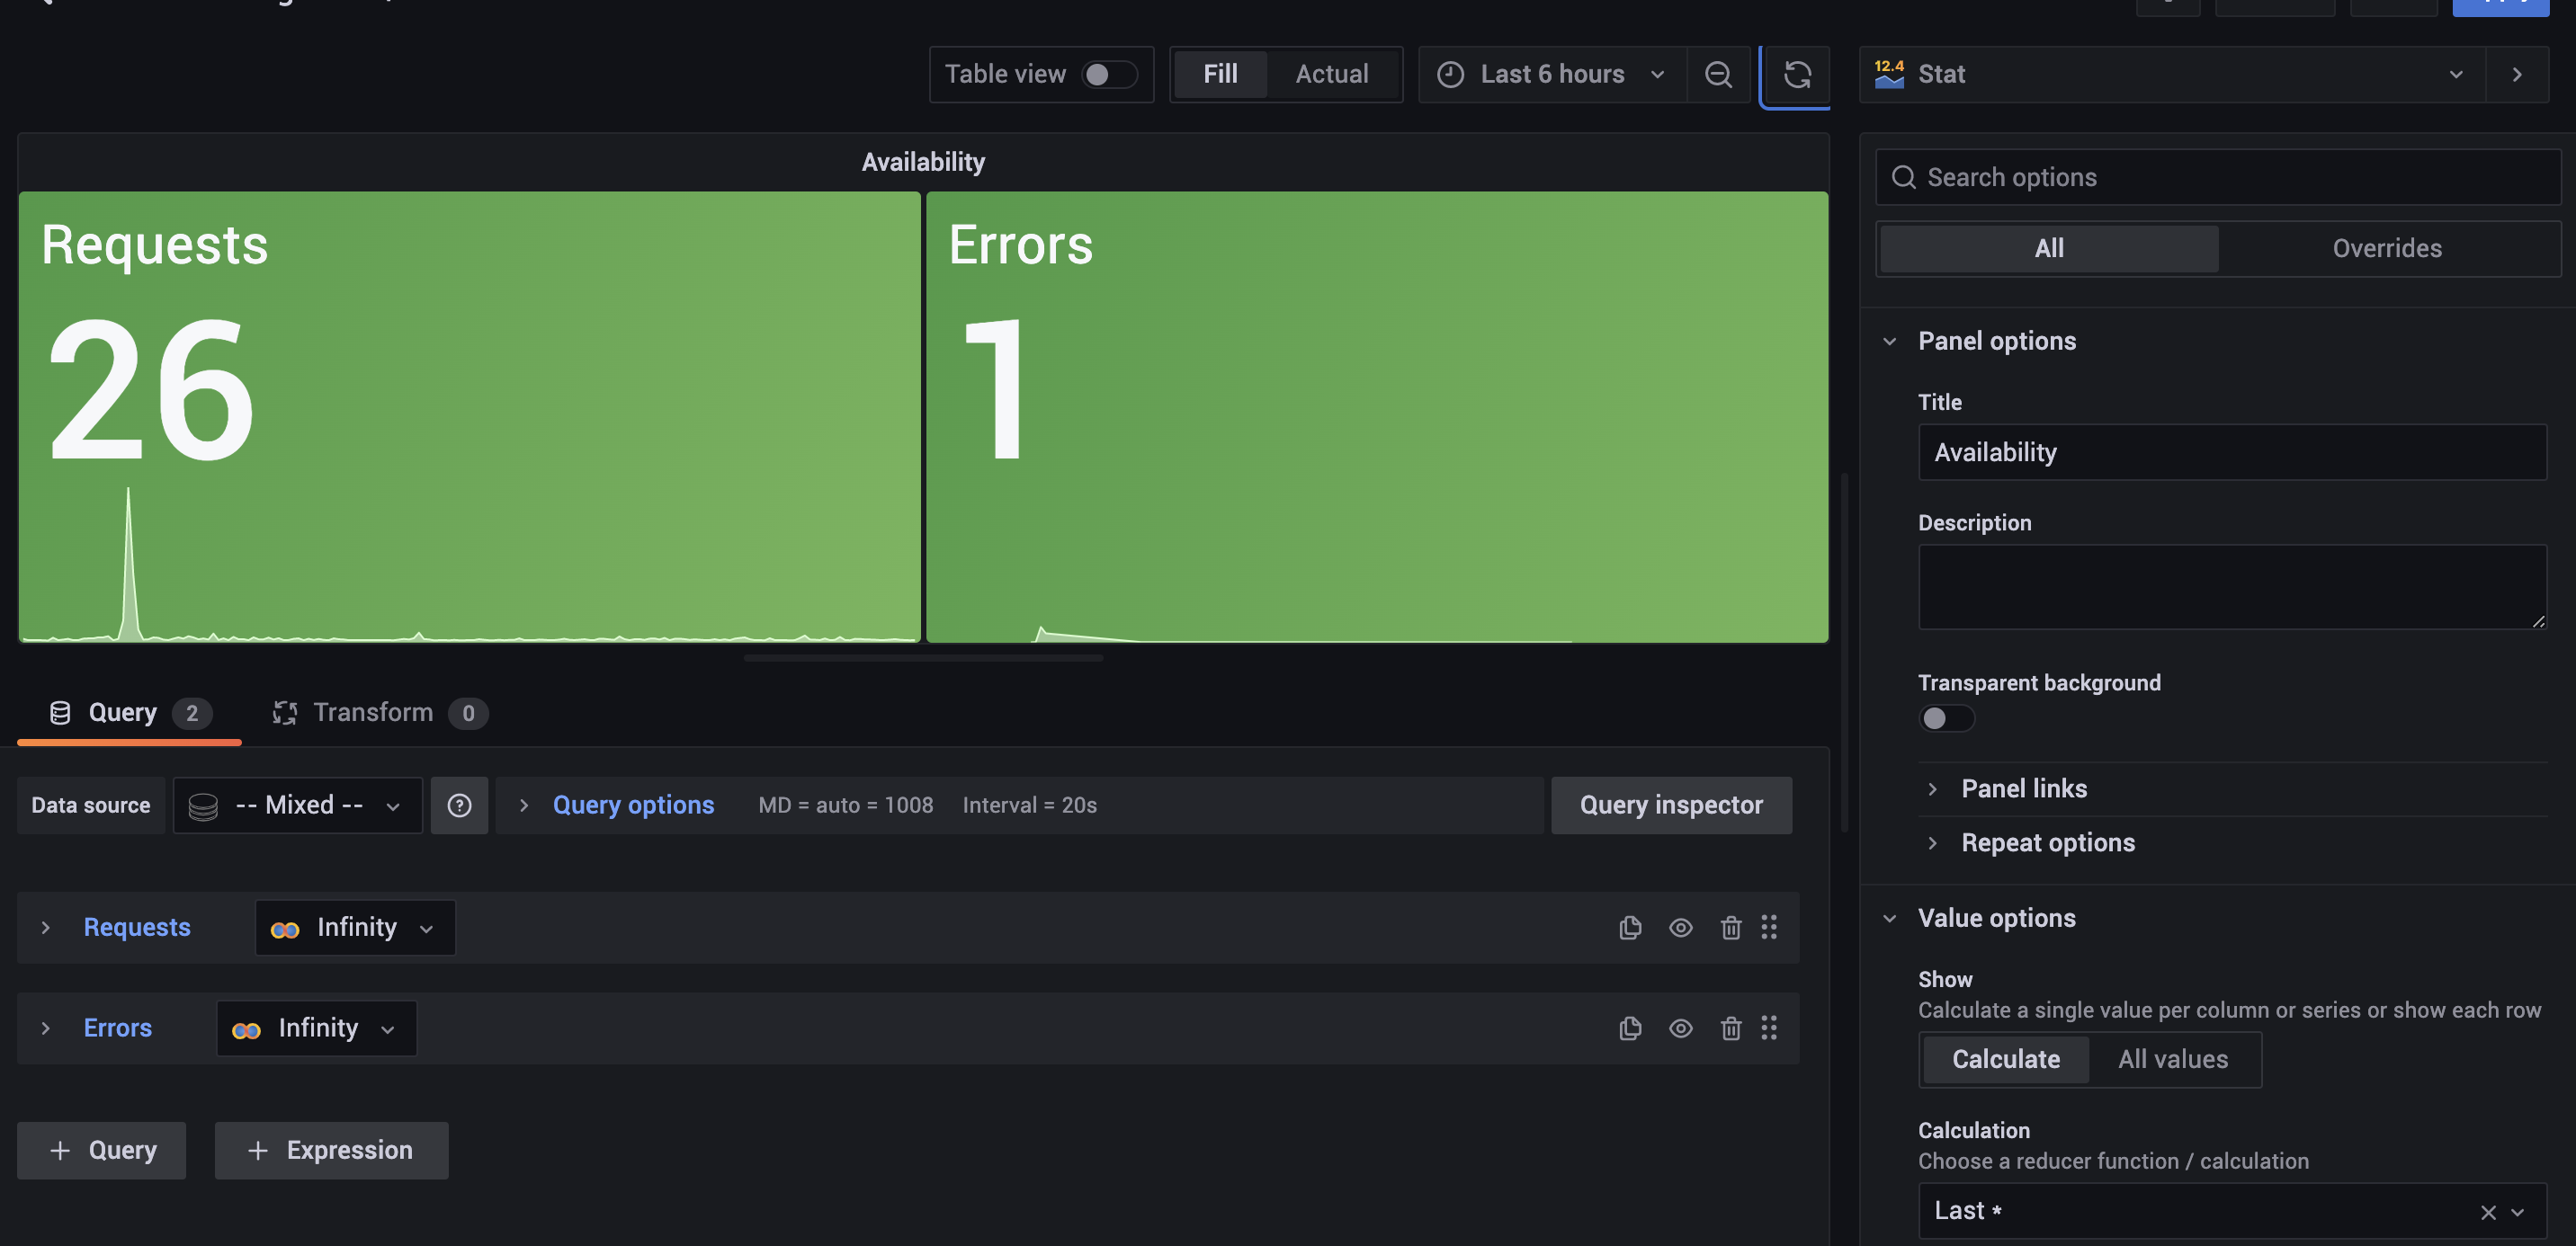Enable Transparent background
The image size is (2576, 1246).
click(x=1946, y=717)
